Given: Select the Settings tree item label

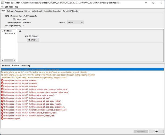Looking at the screenshot, I should point(8,31).
